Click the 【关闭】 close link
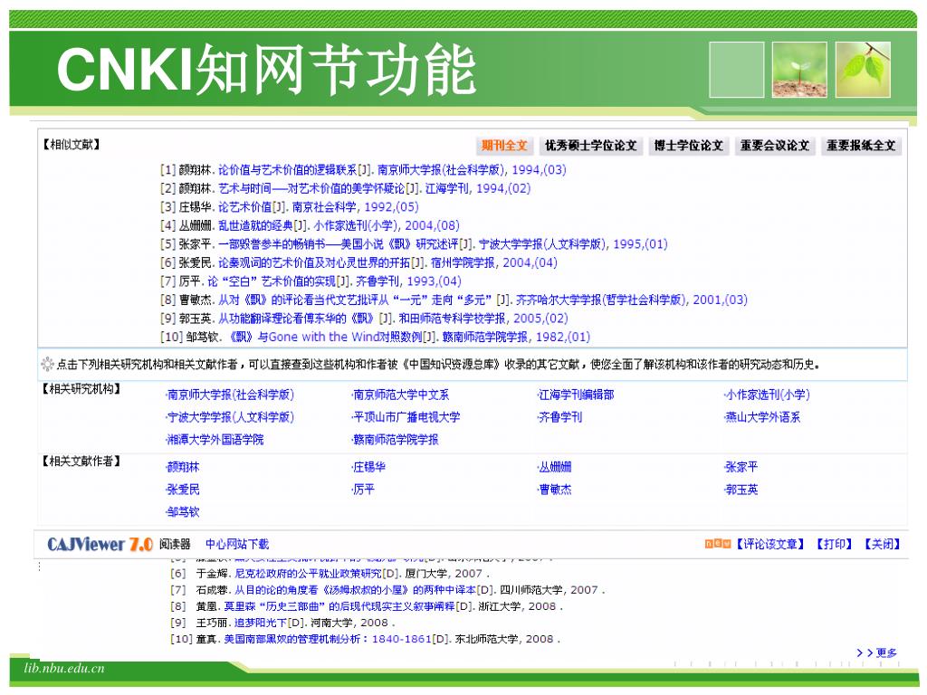Screen dimensions: 927x695 (882, 544)
